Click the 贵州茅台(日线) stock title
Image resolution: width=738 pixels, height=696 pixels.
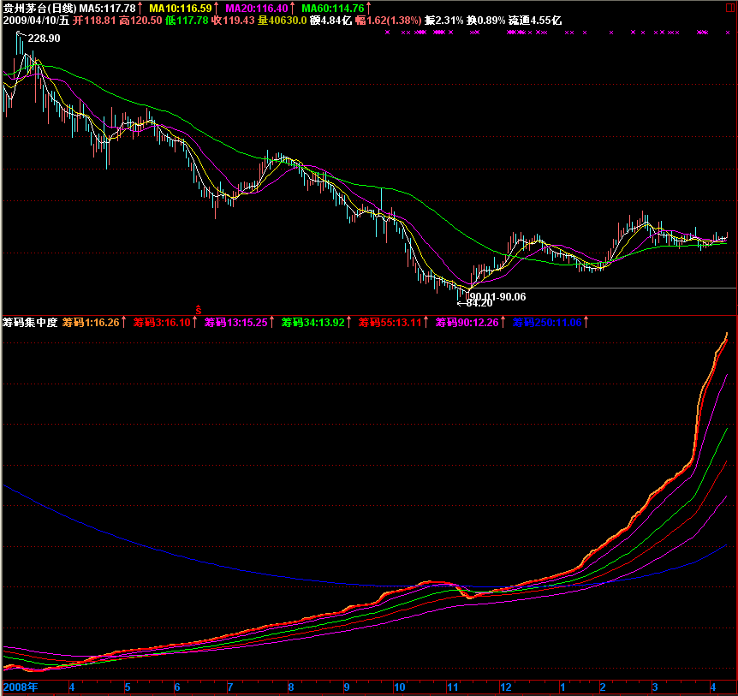[39, 8]
